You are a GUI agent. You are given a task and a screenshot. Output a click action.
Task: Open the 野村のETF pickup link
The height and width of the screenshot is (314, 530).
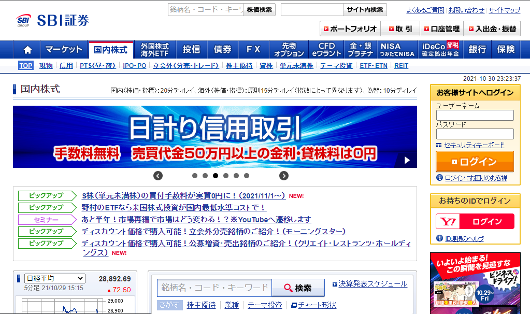tap(174, 208)
